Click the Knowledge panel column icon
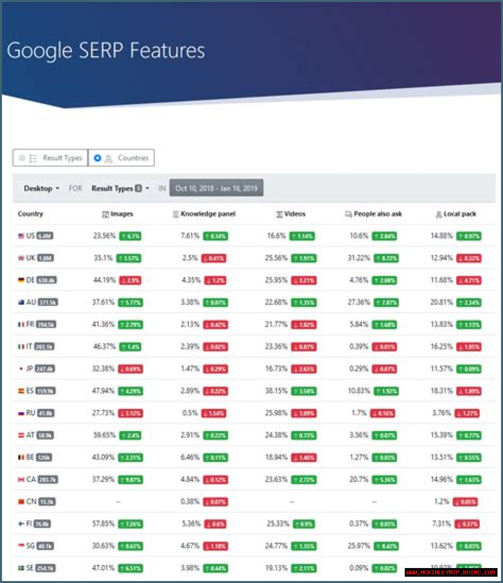503x583 pixels. (x=176, y=214)
